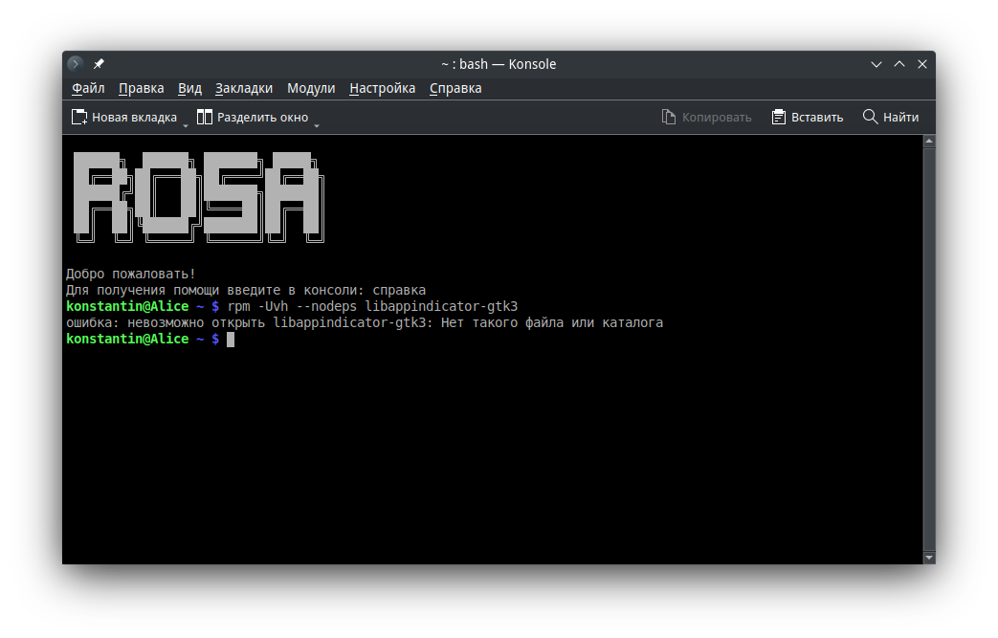
Task: Open the Вид menu
Action: coord(189,88)
